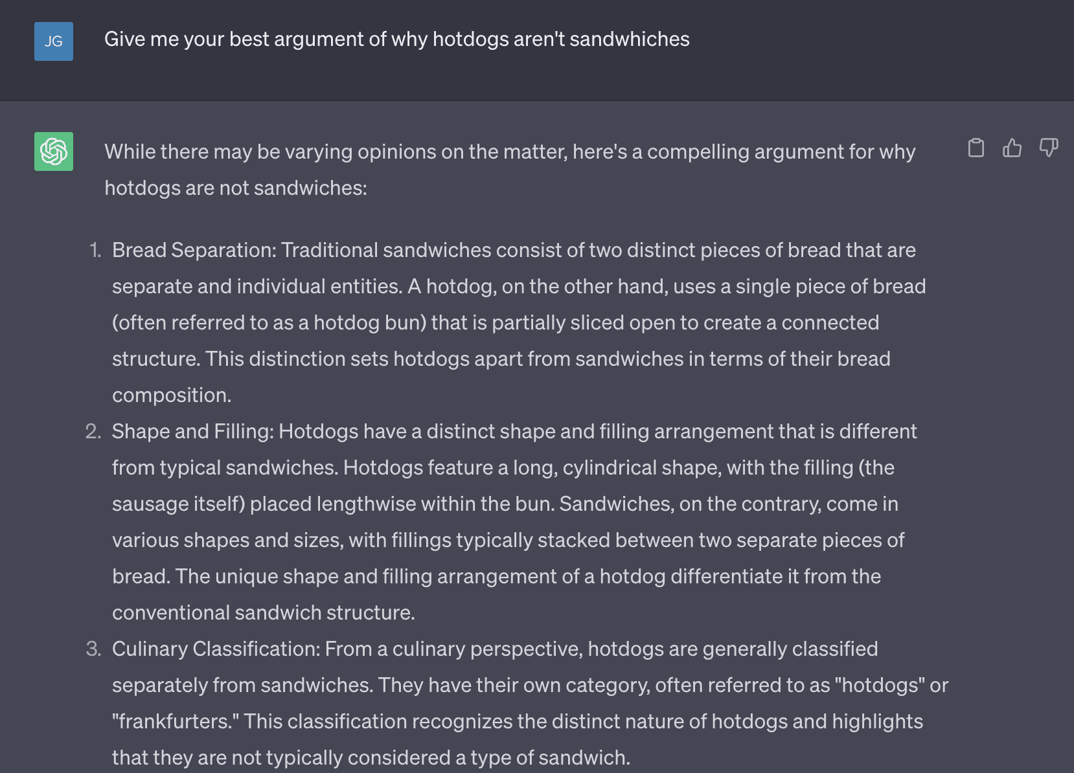The image size is (1074, 773).
Task: Click the text '(often referred to as a hotdog bun)'
Action: (x=269, y=322)
